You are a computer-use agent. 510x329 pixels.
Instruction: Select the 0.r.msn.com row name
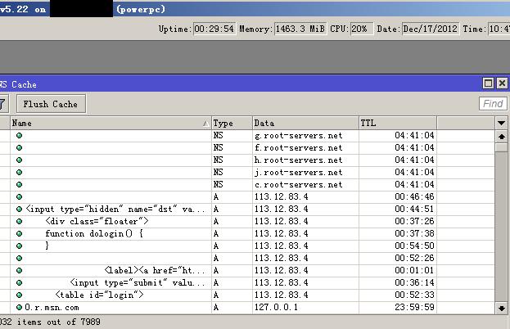[x=52, y=307]
